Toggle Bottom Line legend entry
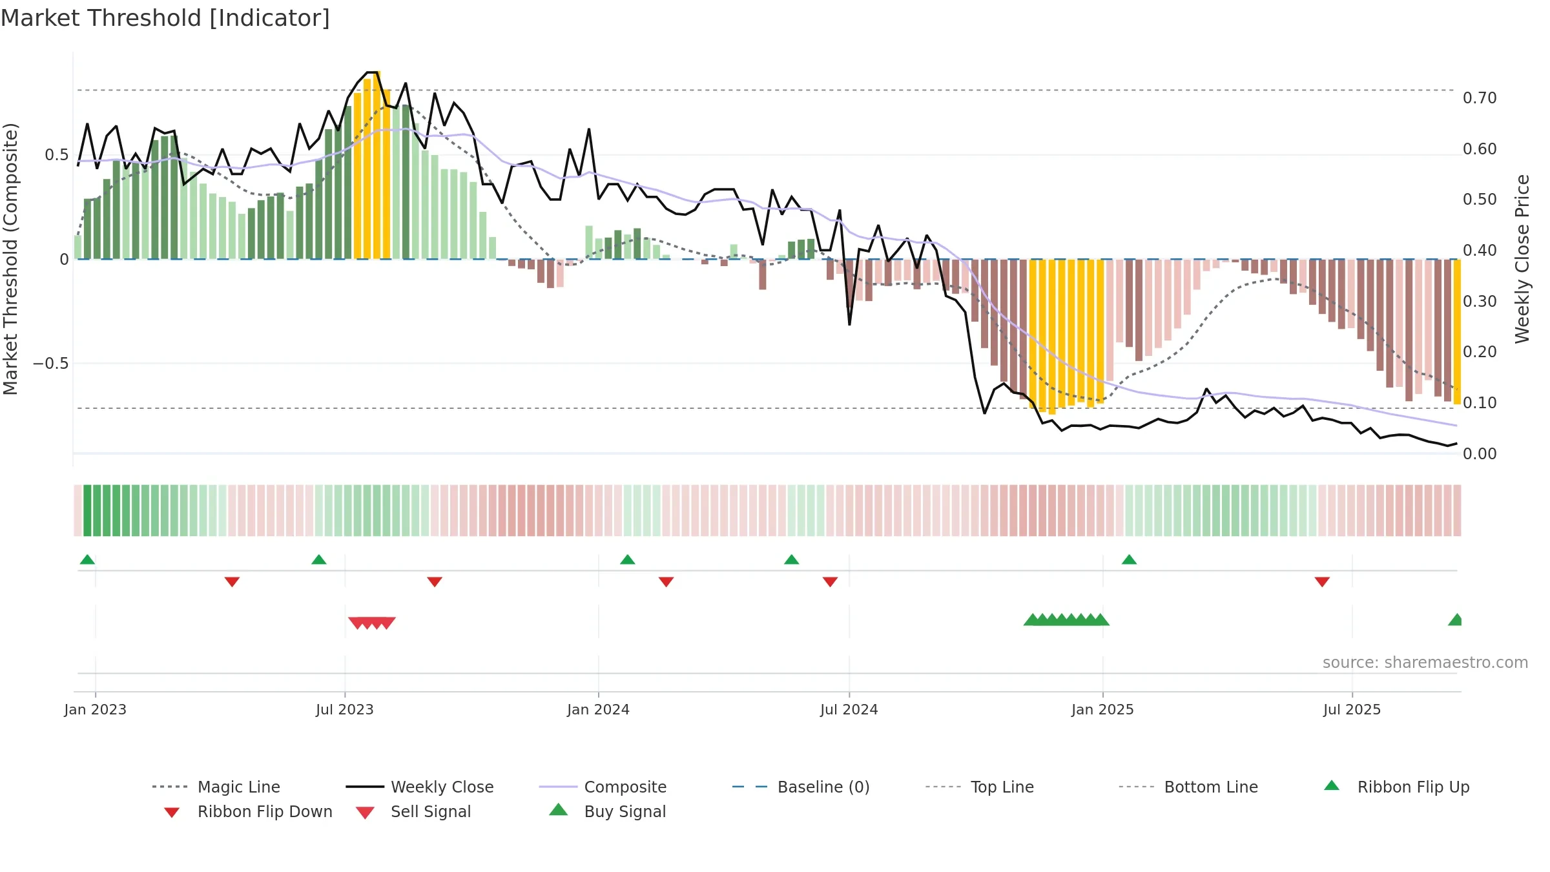 (x=1188, y=787)
